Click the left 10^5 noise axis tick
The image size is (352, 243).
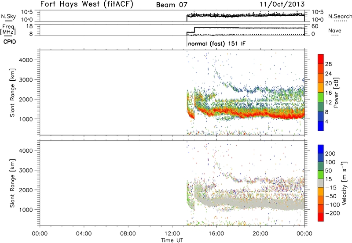click(27, 12)
